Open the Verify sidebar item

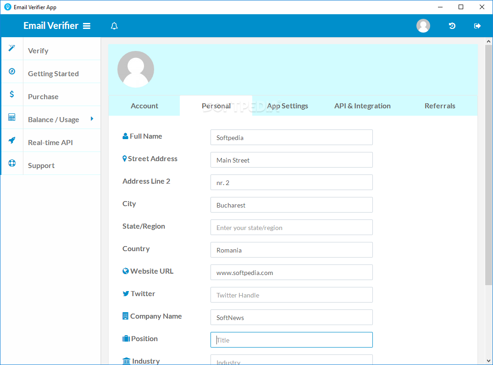coord(51,49)
